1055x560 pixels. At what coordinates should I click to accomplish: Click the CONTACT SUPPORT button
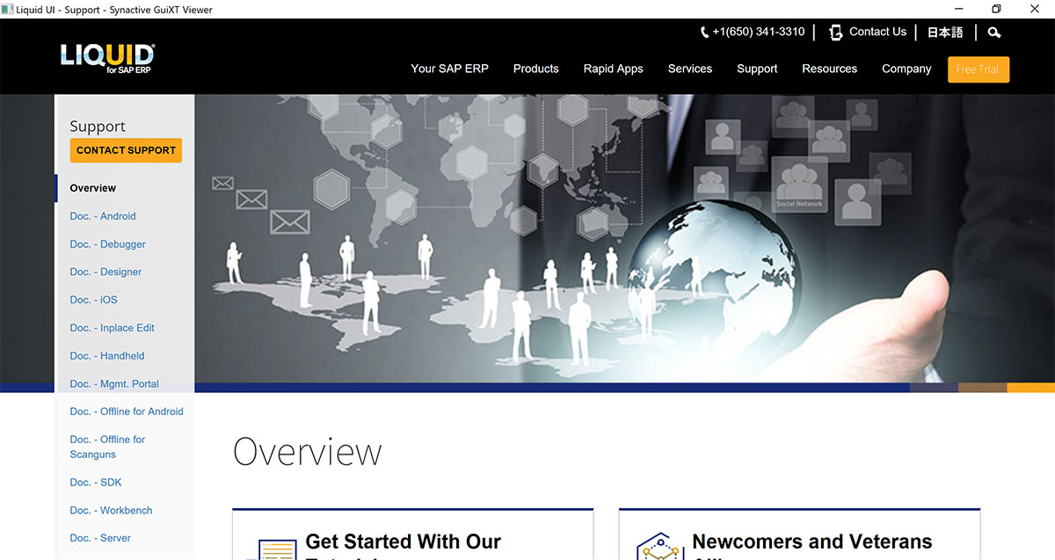[126, 150]
